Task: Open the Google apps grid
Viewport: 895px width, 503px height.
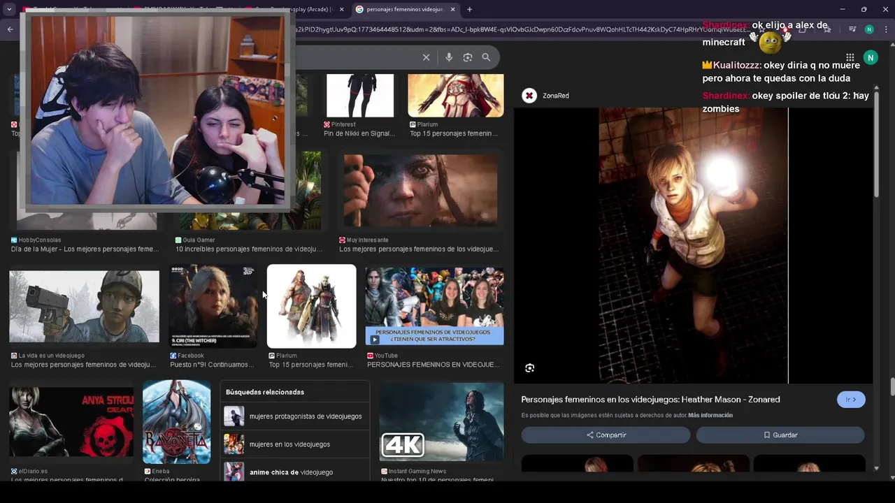Action: [850, 57]
